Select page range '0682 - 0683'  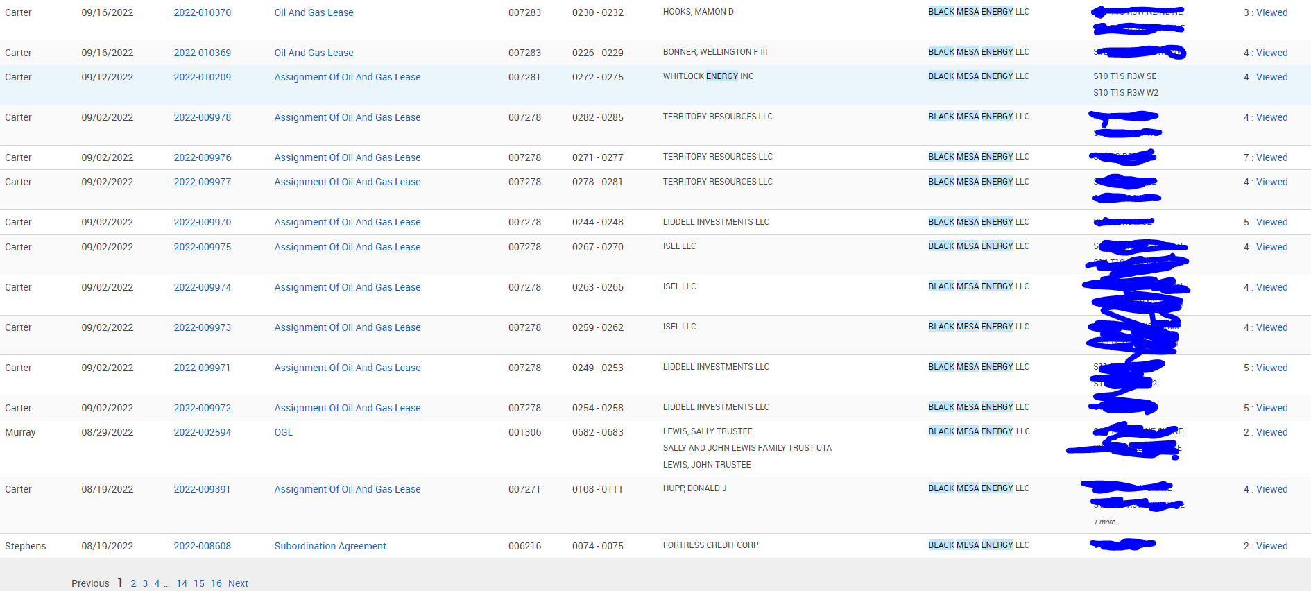tap(598, 432)
